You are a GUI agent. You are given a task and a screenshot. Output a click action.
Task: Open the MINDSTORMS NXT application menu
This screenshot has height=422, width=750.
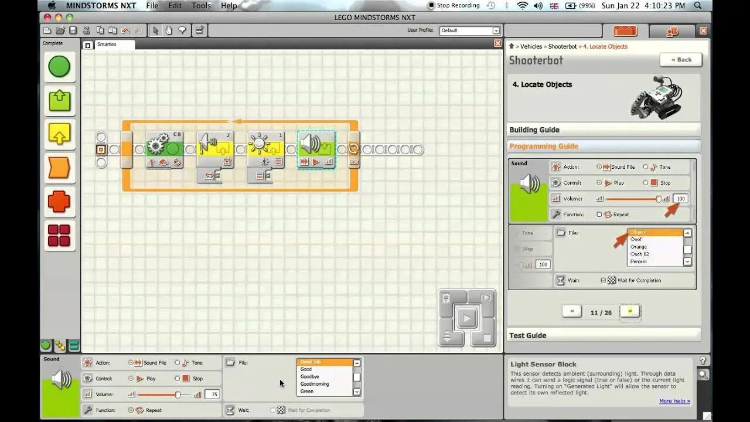pyautogui.click(x=101, y=5)
